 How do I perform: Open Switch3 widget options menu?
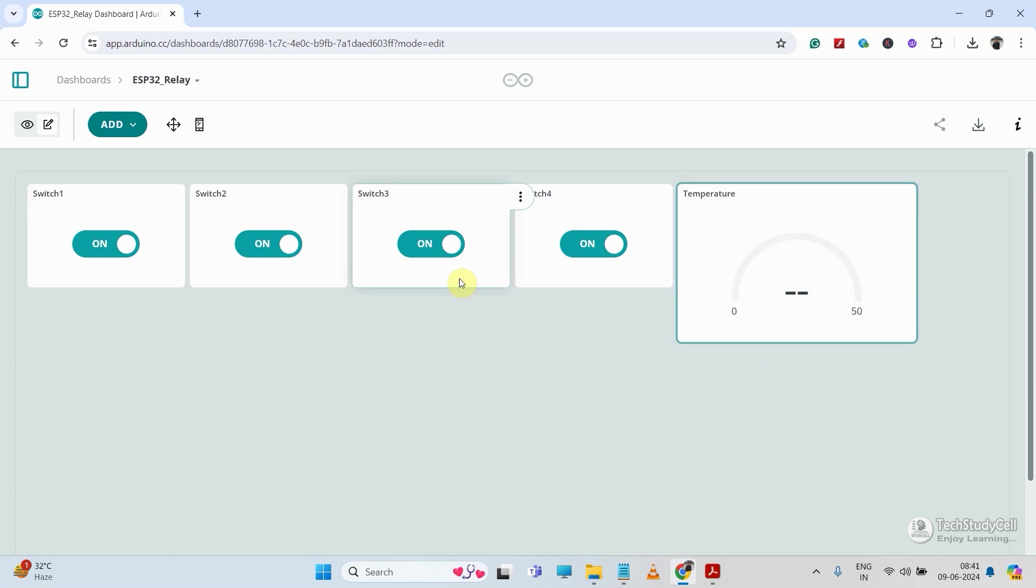[x=520, y=197]
